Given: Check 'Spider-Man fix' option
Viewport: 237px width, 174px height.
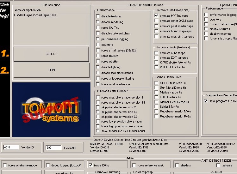Looking at the screenshot, I should tap(156, 106).
